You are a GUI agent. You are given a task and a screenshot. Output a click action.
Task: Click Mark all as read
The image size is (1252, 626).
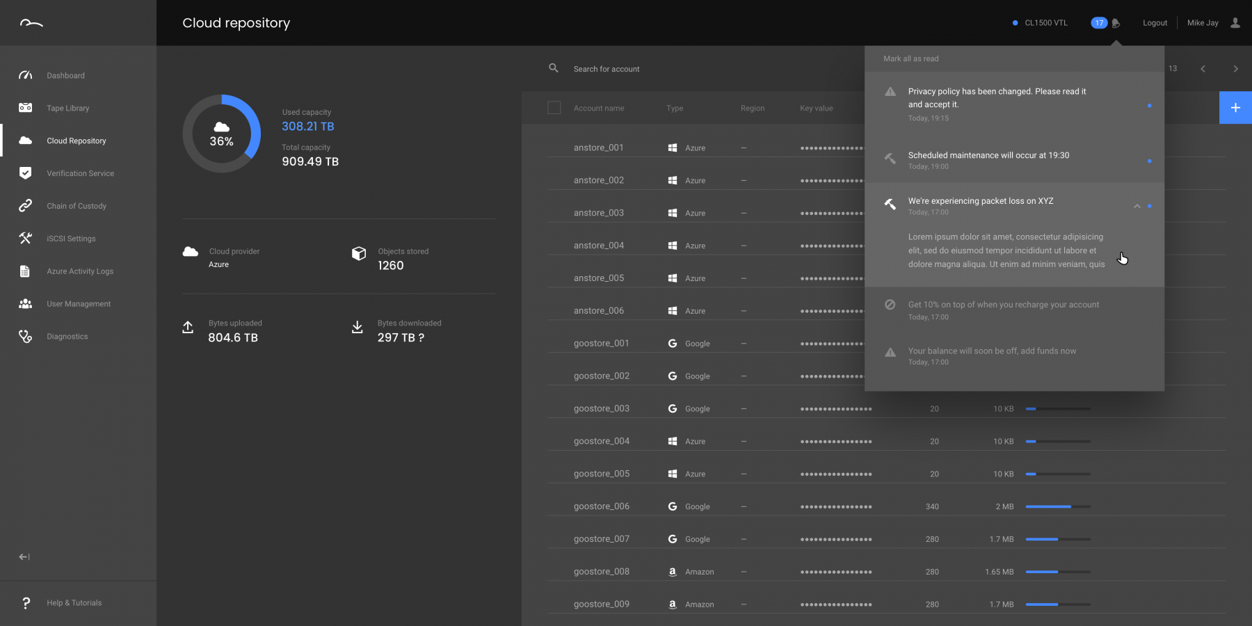(x=910, y=59)
